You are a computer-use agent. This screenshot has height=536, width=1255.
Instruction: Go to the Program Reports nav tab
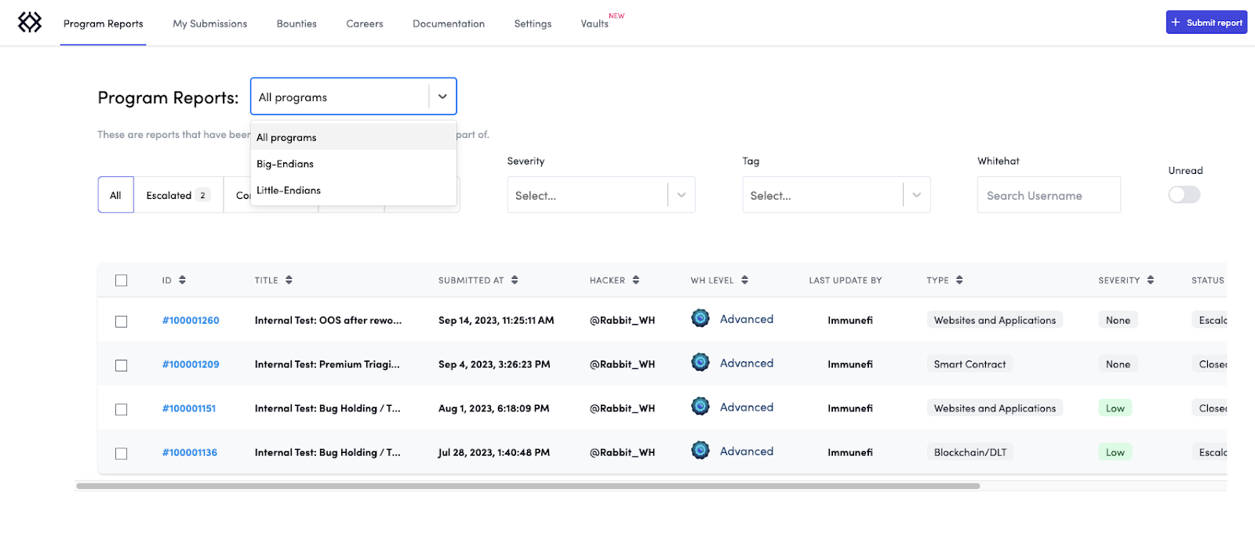point(104,24)
